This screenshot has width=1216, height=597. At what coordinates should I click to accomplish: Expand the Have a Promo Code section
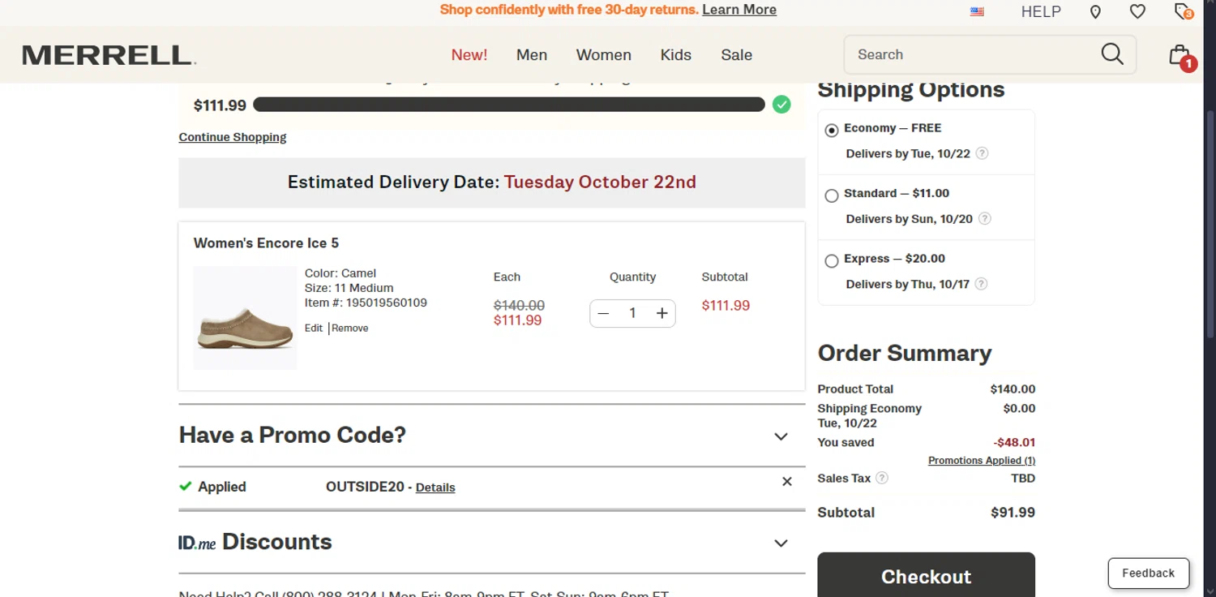492,436
